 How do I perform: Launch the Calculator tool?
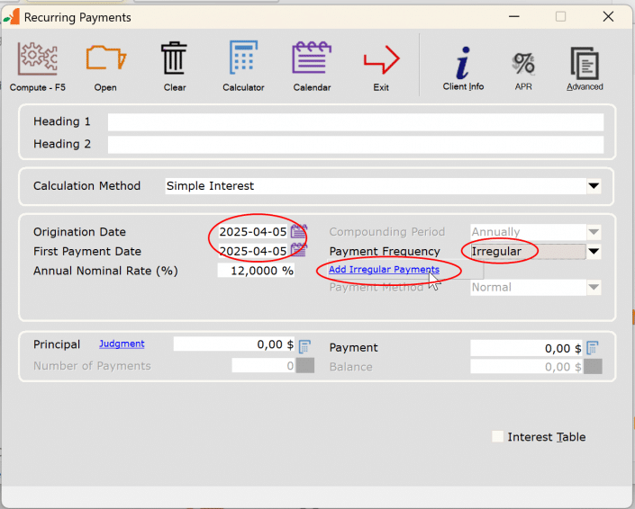tap(243, 59)
